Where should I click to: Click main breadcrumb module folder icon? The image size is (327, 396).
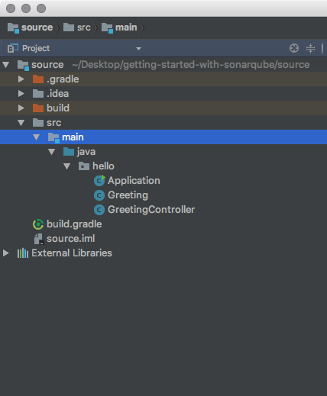(107, 27)
